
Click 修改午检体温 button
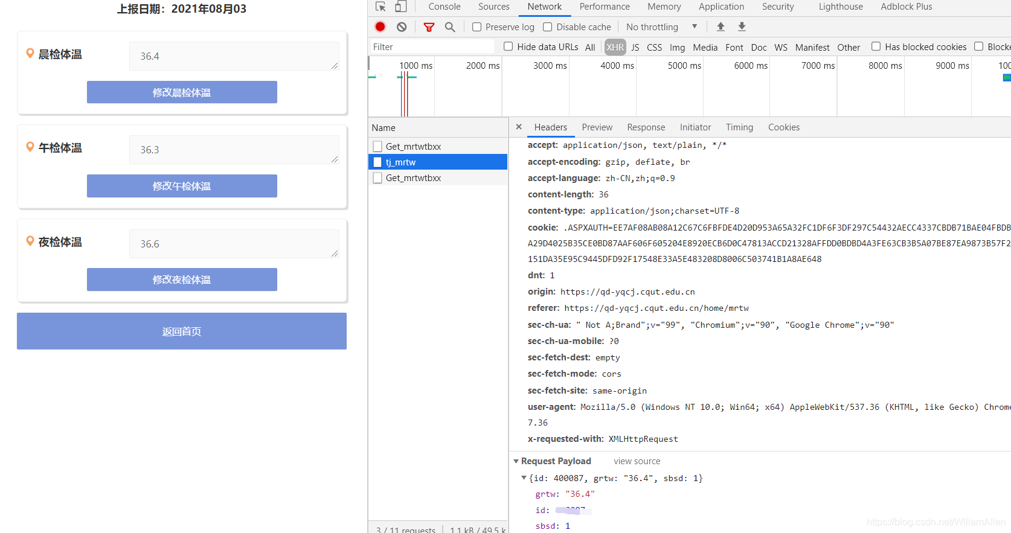(x=182, y=186)
